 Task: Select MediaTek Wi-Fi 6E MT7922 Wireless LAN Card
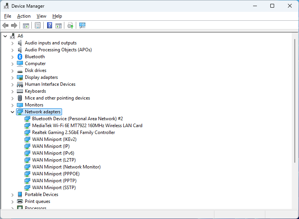(x=87, y=126)
